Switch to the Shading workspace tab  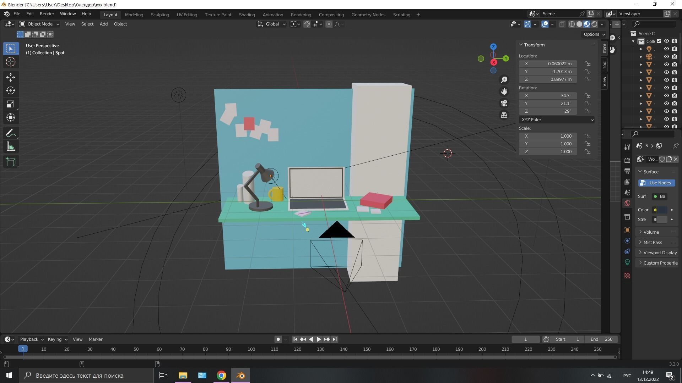click(x=247, y=15)
